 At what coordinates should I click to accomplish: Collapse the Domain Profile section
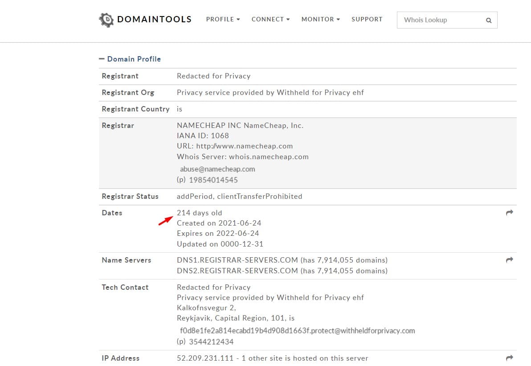(x=130, y=59)
